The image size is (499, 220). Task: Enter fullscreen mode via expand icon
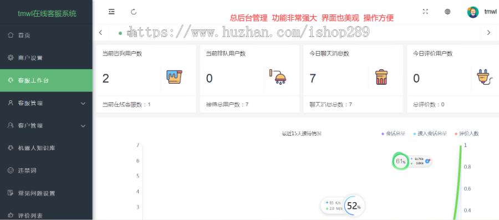point(425,12)
